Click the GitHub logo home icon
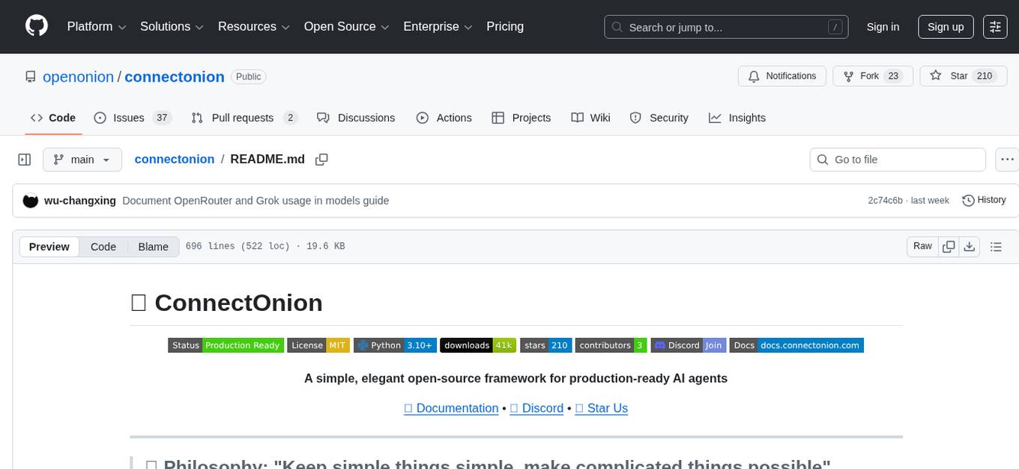 click(x=36, y=26)
